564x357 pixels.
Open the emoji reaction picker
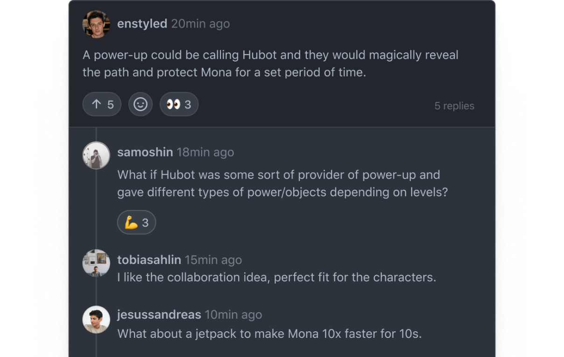pos(141,104)
